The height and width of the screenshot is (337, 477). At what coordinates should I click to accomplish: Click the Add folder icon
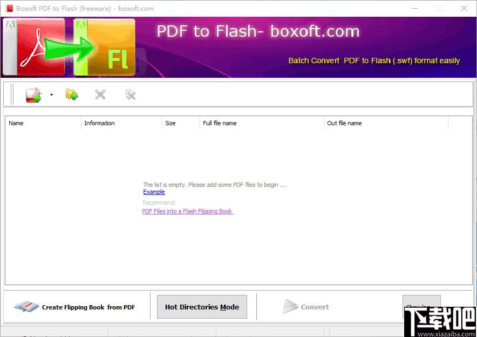tap(71, 95)
